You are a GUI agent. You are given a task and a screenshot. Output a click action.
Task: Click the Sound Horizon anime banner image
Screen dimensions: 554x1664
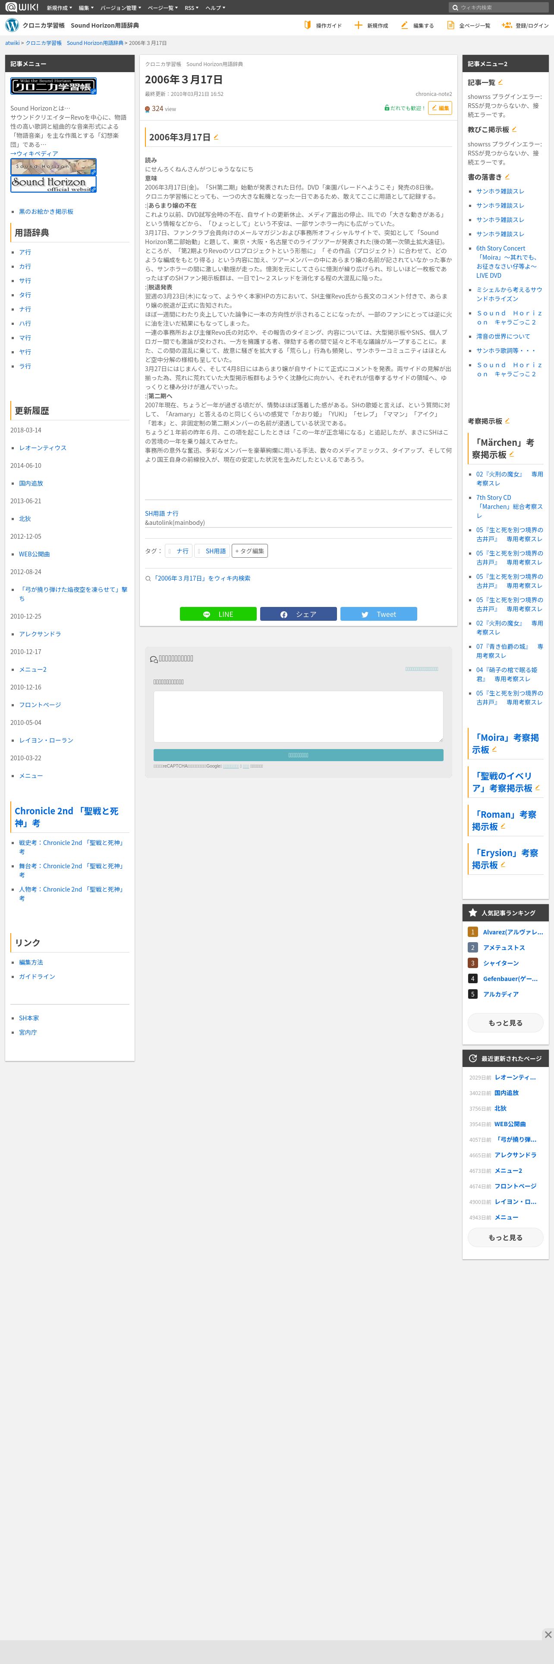pos(54,167)
